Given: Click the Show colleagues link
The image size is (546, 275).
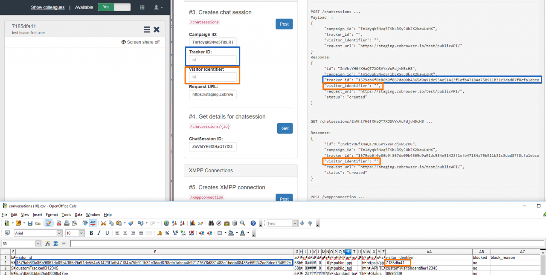Looking at the screenshot, I should pyautogui.click(x=48, y=7).
